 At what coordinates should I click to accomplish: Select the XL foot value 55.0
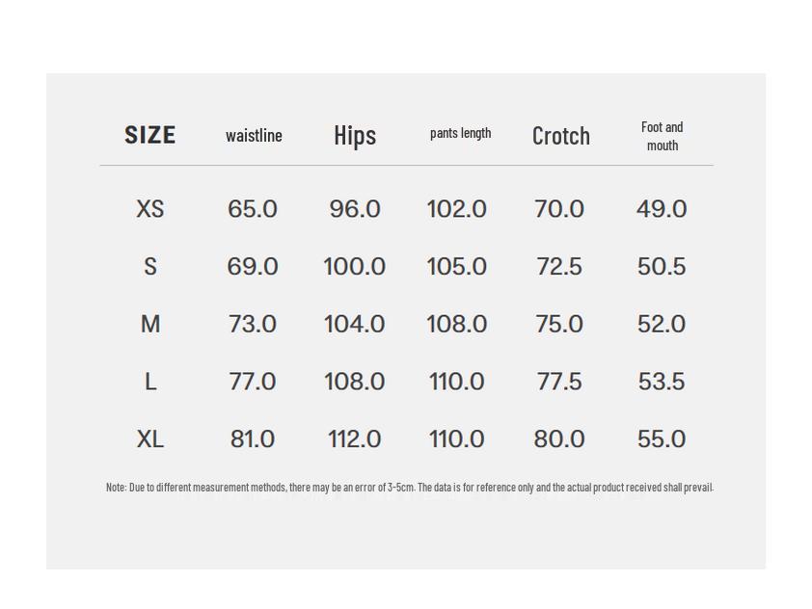pos(662,439)
